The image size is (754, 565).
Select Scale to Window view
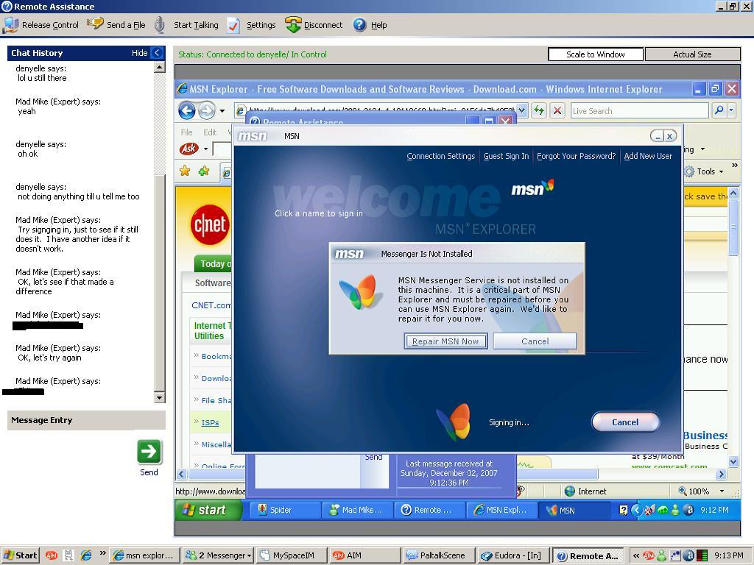(595, 54)
